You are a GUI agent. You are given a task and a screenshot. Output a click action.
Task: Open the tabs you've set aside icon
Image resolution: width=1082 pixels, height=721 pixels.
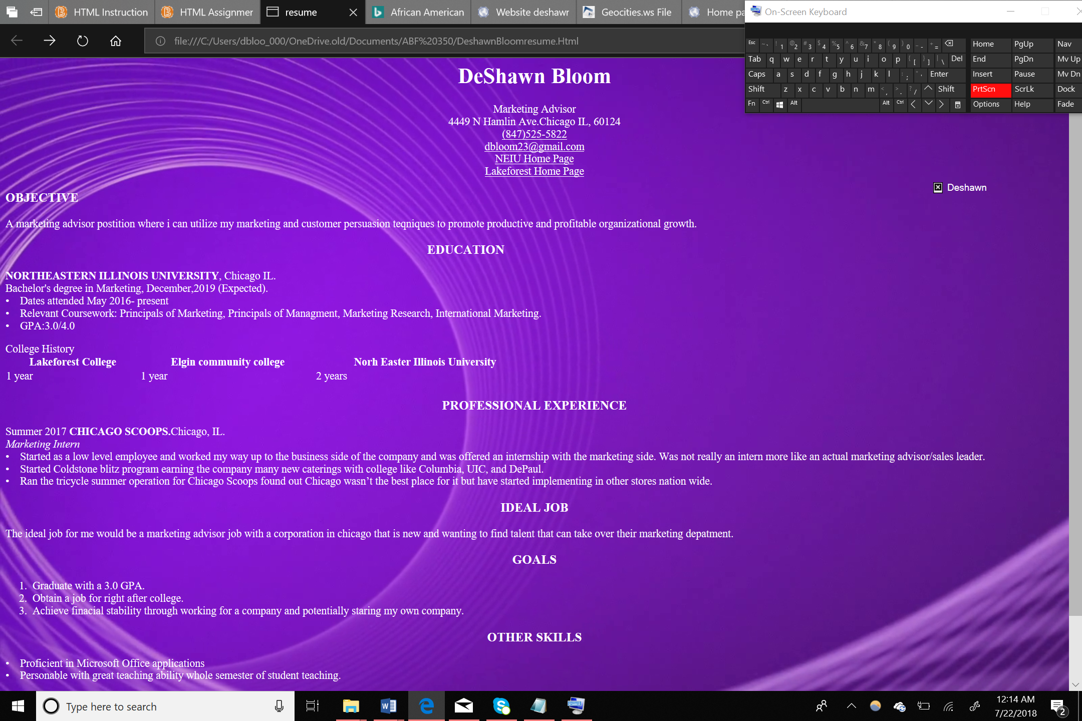(x=12, y=12)
